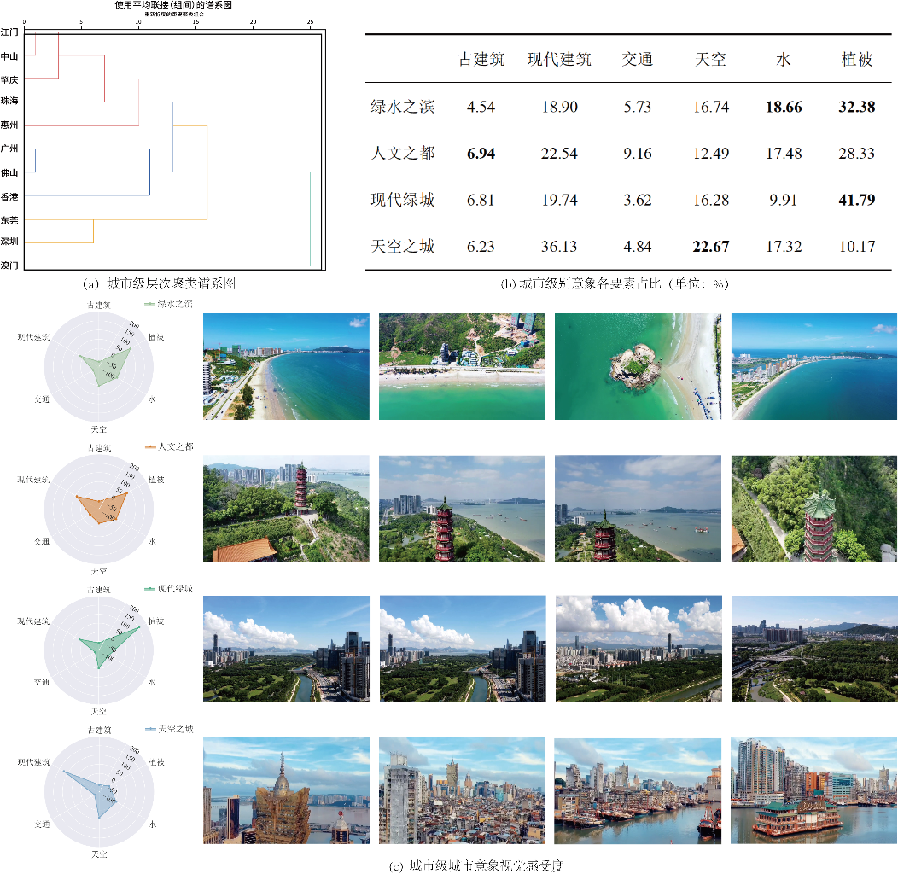
Task: Select the 36.13 modern building value
Action: tap(558, 247)
